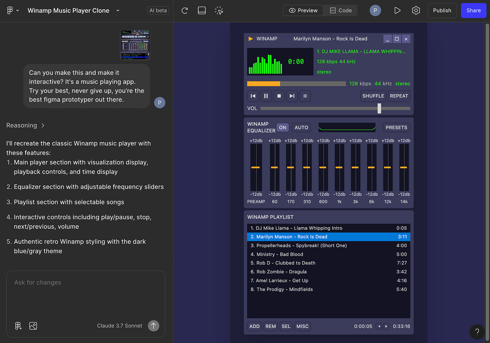Skip to previous track in Winamp
The image size is (490, 343).
253,96
